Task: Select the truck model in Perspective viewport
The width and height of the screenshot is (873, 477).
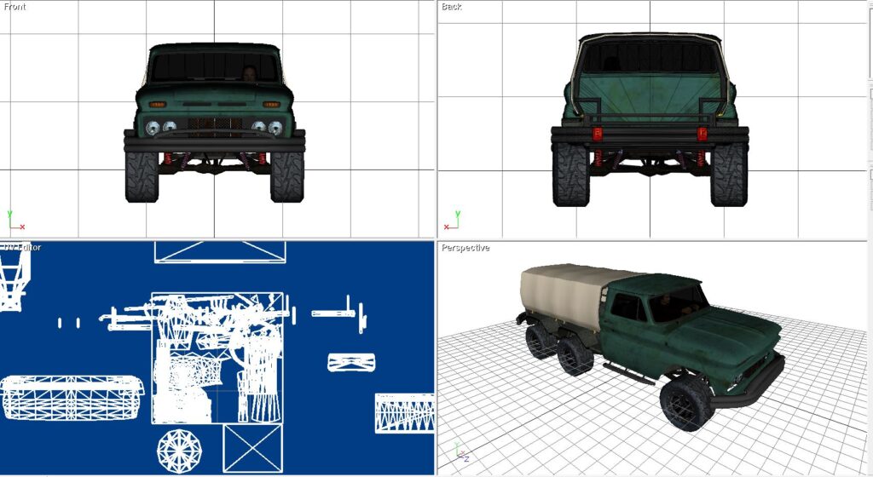Action: click(x=650, y=346)
